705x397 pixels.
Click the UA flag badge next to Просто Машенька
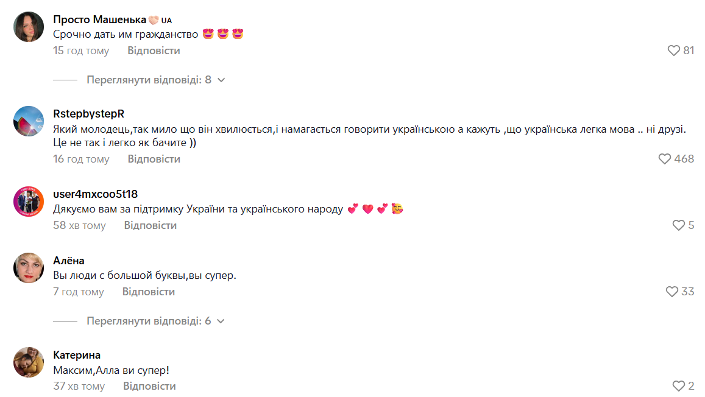tap(166, 19)
